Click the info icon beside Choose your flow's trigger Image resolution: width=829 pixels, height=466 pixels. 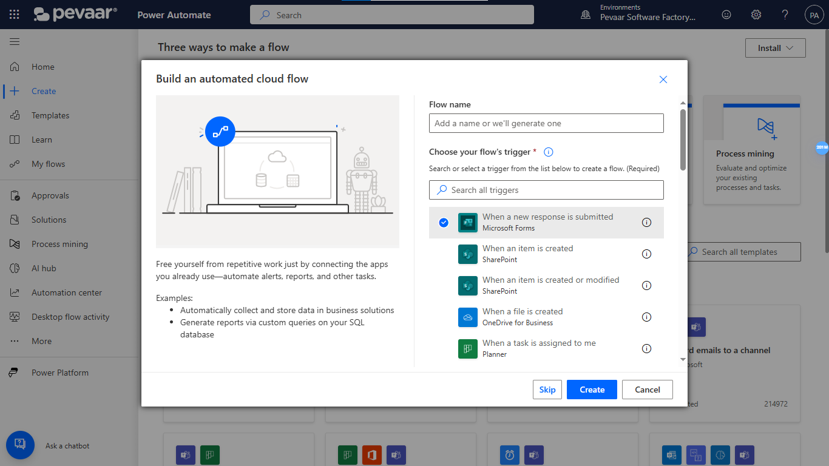point(549,152)
